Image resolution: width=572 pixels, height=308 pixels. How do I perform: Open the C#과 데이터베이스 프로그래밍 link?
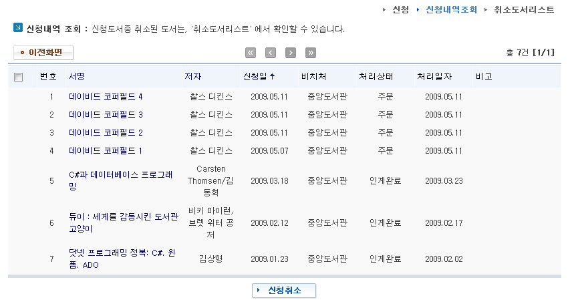pos(120,180)
